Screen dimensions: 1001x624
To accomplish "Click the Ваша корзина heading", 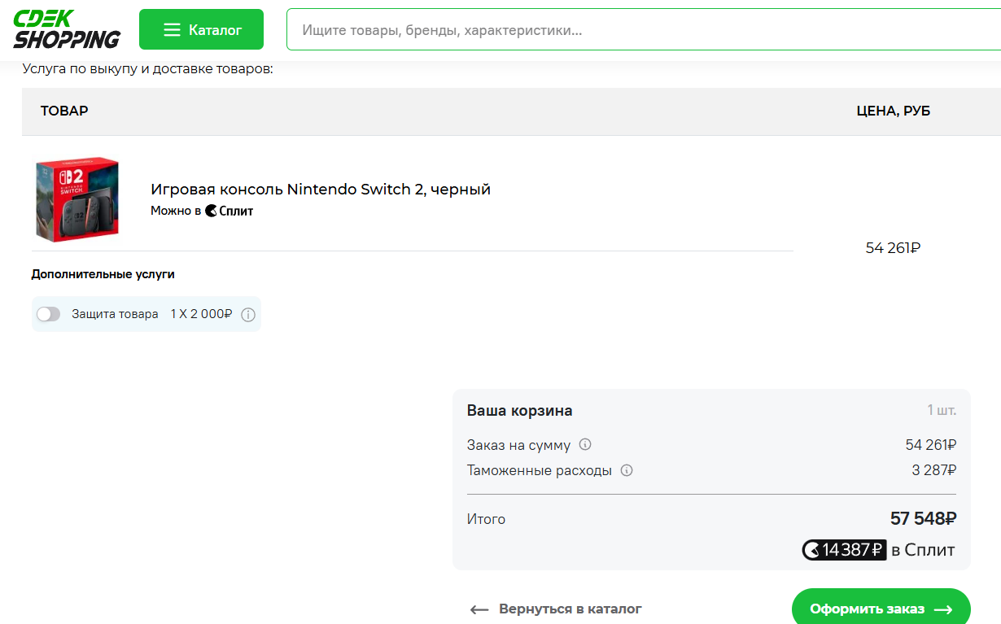I will pyautogui.click(x=519, y=411).
